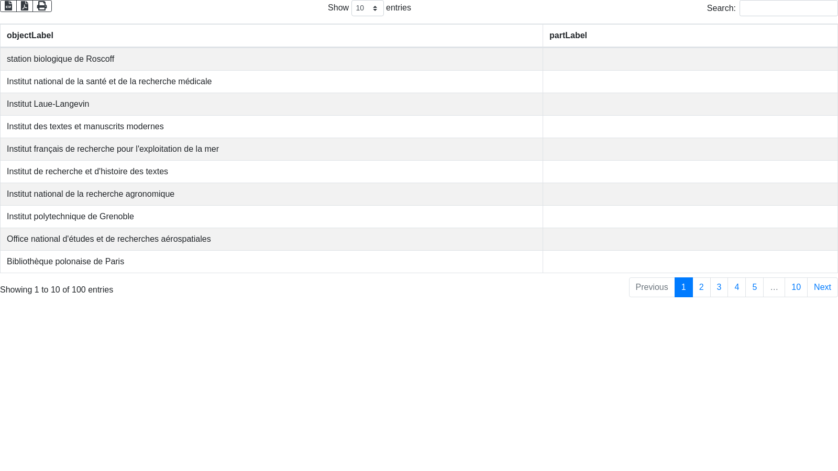This screenshot has height=471, width=838.
Task: Select Institut des textes et manuscrits modernes
Action: (419, 127)
